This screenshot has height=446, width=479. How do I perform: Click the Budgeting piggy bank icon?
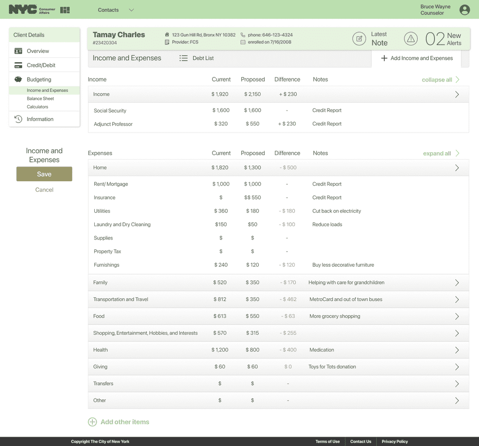(18, 80)
